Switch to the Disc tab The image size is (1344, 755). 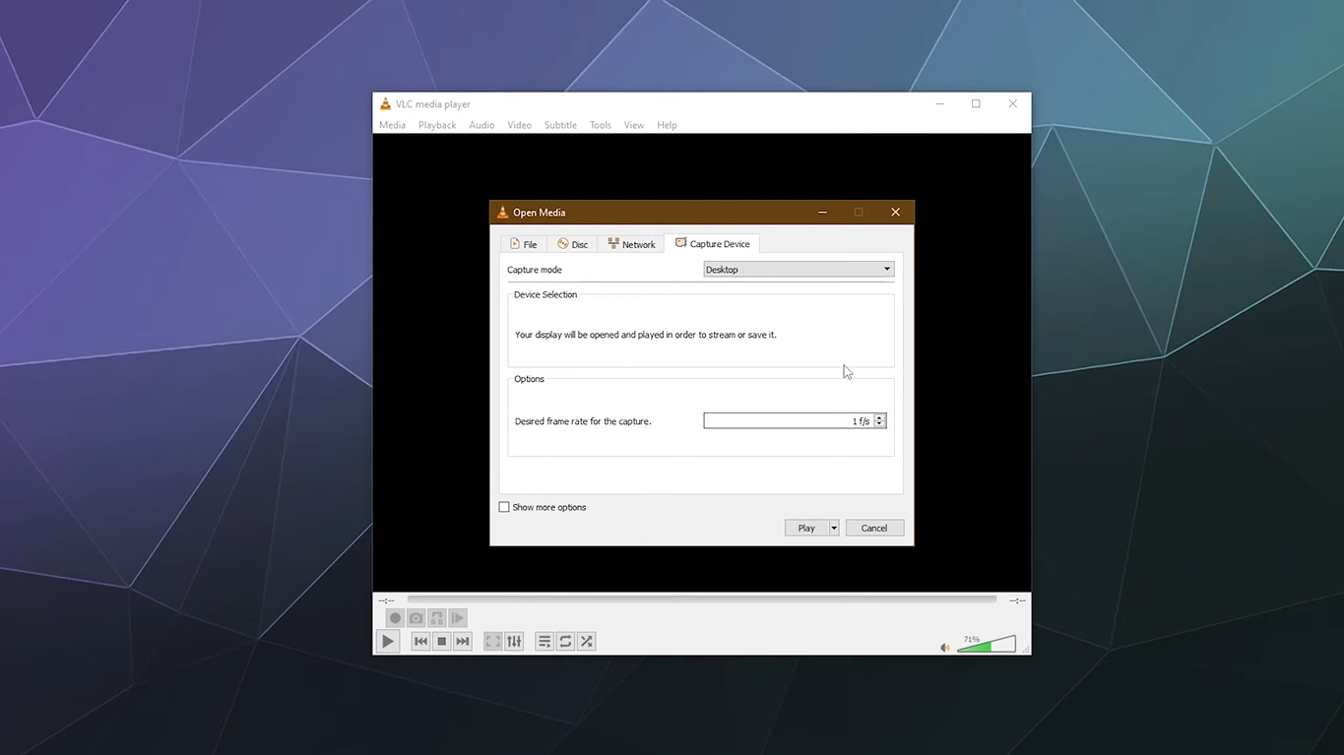pyautogui.click(x=572, y=243)
